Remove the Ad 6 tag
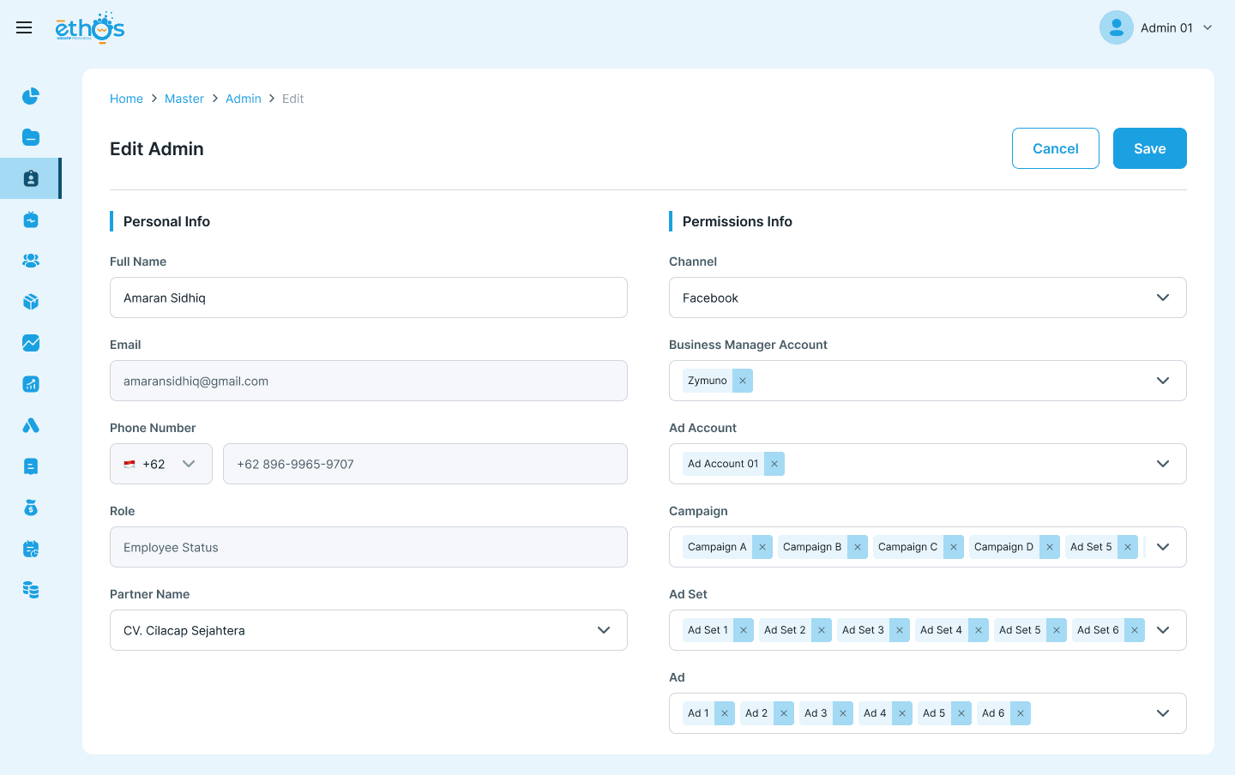The image size is (1235, 775). click(x=1021, y=713)
